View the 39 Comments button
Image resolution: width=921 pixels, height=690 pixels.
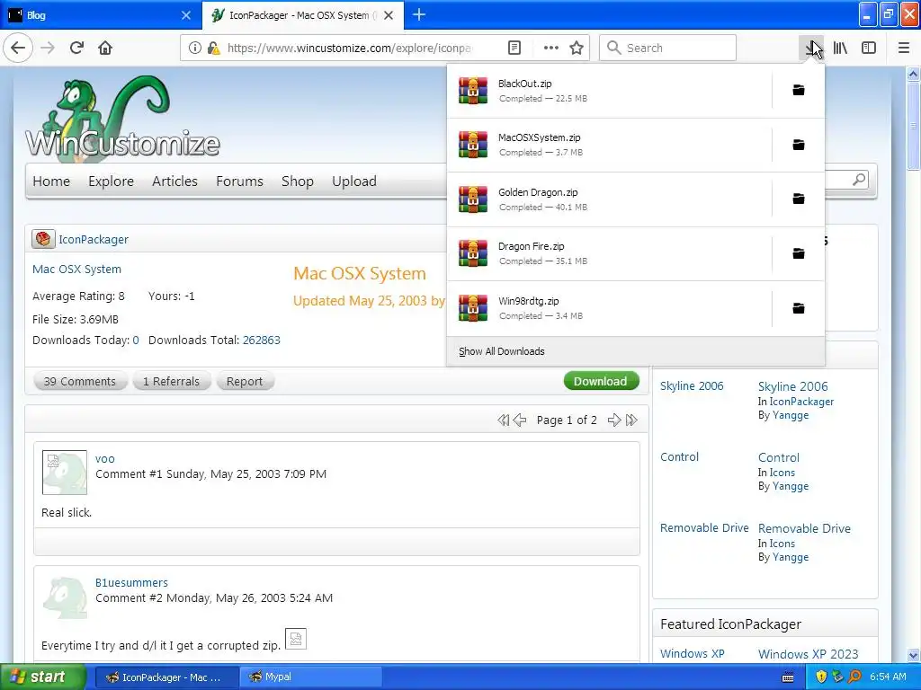pyautogui.click(x=79, y=381)
